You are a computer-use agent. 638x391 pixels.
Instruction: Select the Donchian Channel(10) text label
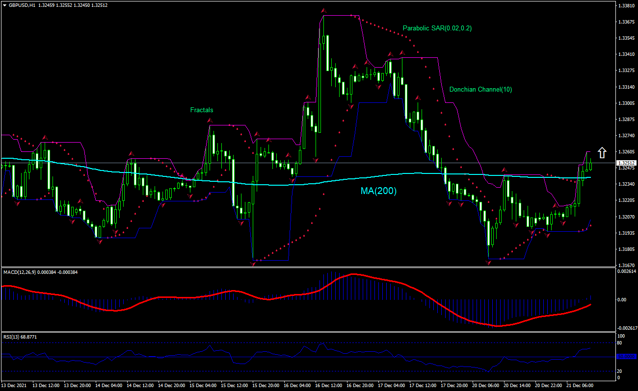(480, 90)
